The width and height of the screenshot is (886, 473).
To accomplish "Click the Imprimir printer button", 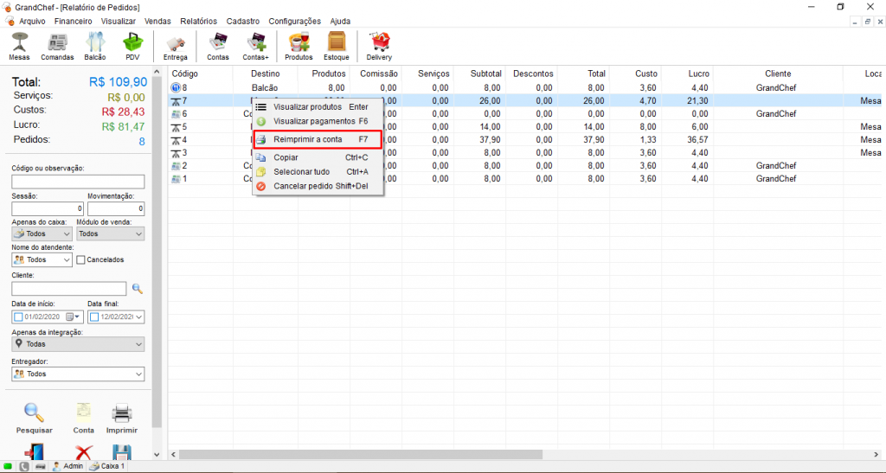I will pos(121,417).
